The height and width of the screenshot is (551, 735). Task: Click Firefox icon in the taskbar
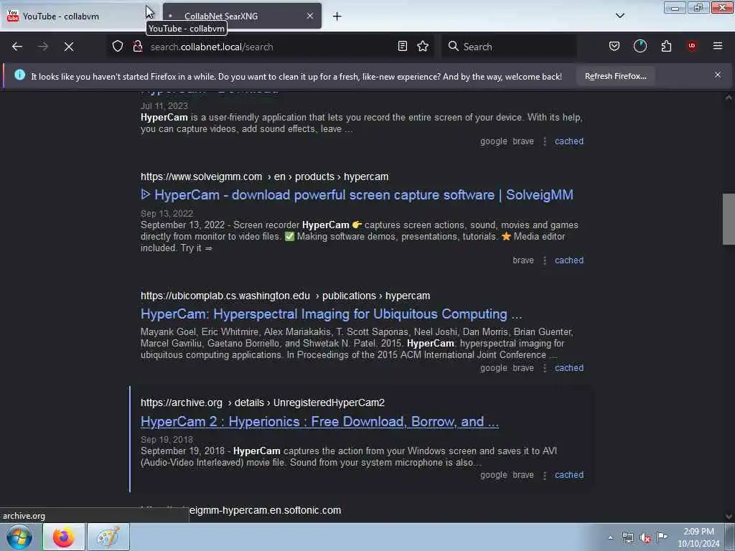click(x=64, y=537)
